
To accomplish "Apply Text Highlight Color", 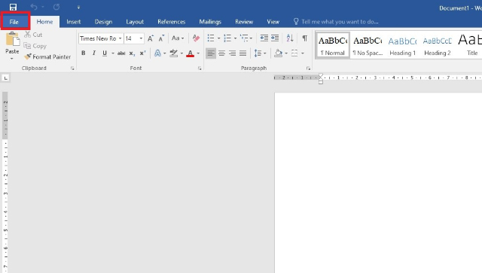I will (x=174, y=53).
